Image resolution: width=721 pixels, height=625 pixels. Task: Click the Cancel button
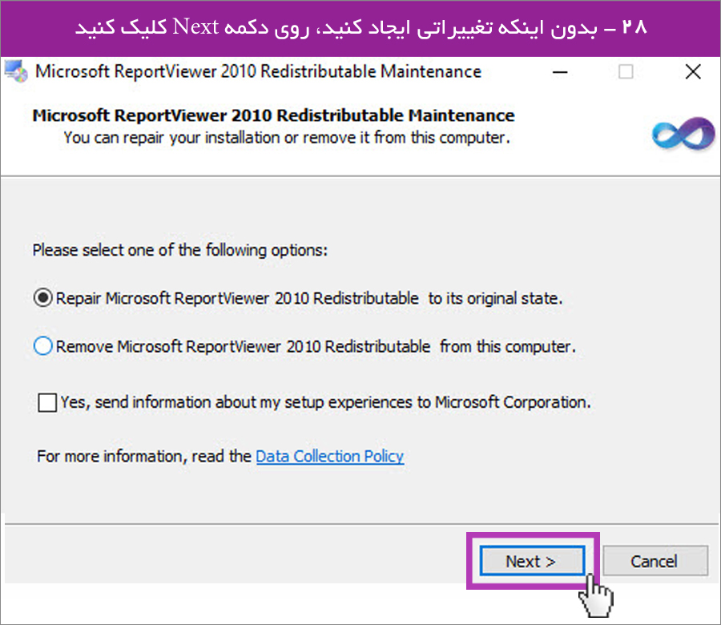coord(655,561)
